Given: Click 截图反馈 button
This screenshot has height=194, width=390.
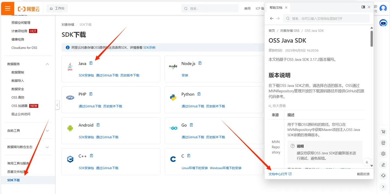Looking at the screenshot, I should pyautogui.click(x=363, y=174).
